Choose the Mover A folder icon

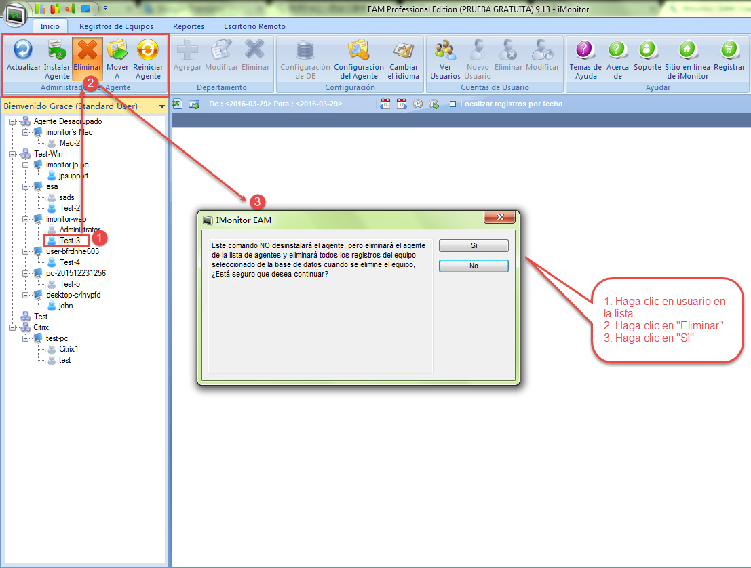pos(117,49)
